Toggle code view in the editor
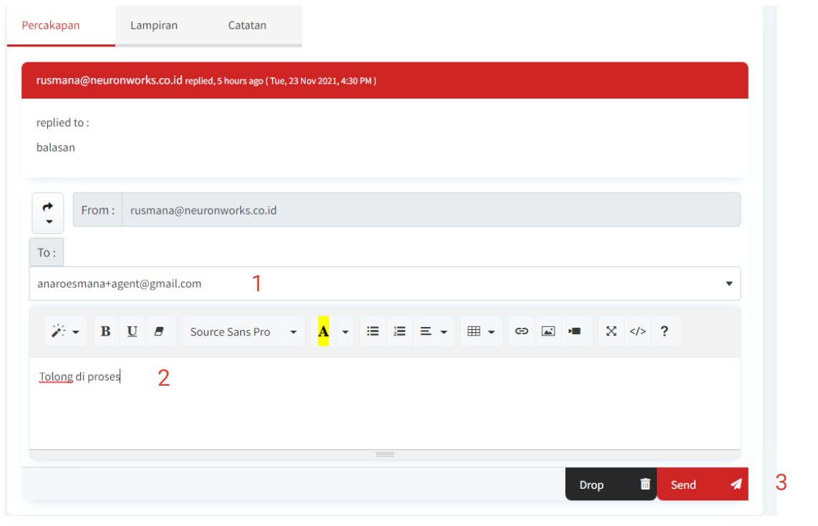818x526 pixels. [638, 332]
